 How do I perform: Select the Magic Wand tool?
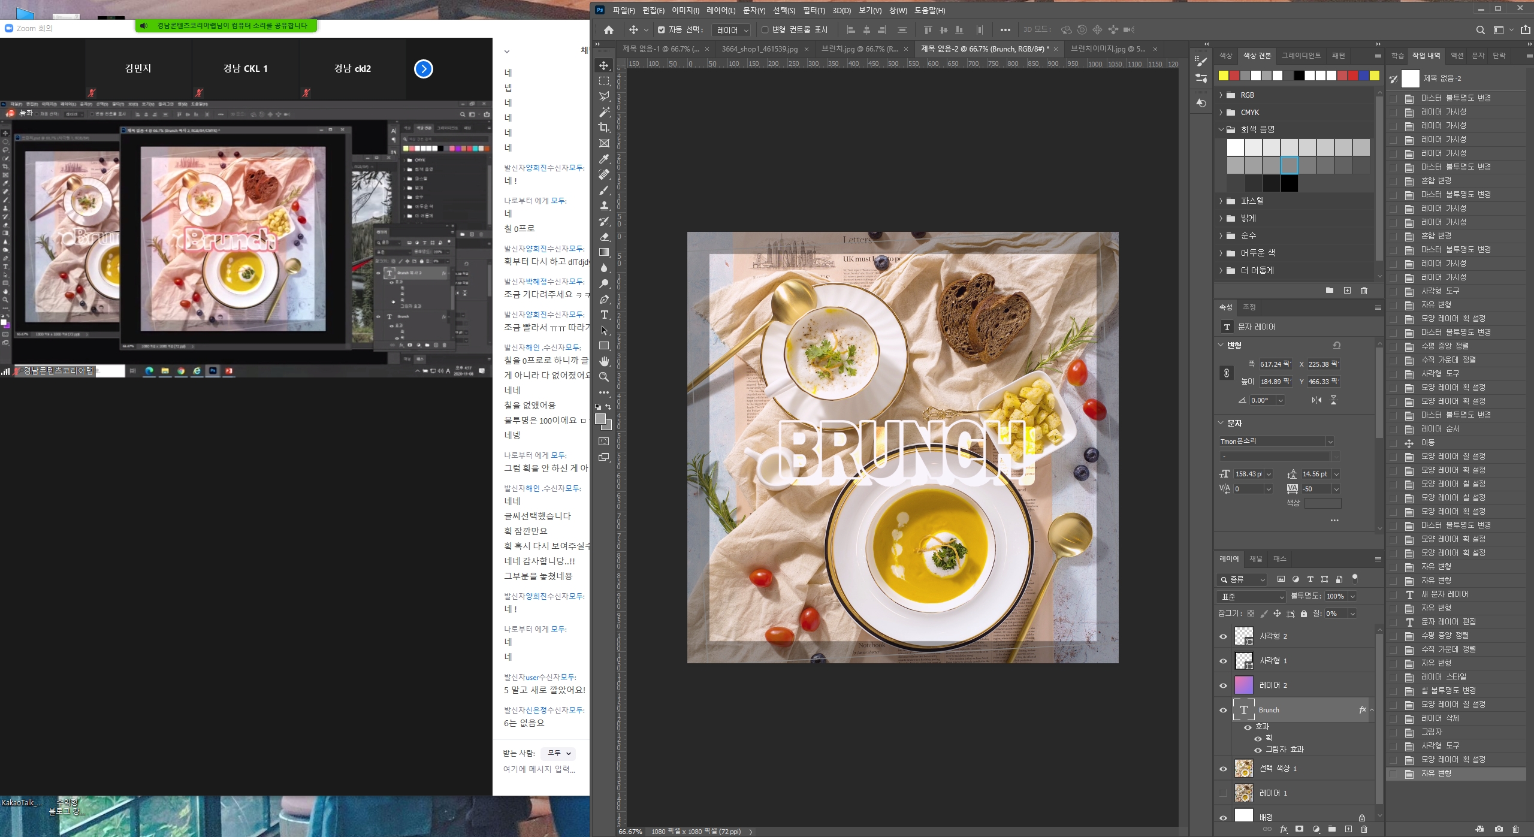pos(604,112)
